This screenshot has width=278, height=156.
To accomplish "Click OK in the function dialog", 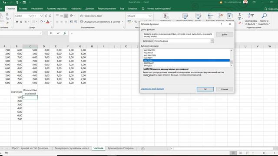I will pyautogui.click(x=205, y=89).
